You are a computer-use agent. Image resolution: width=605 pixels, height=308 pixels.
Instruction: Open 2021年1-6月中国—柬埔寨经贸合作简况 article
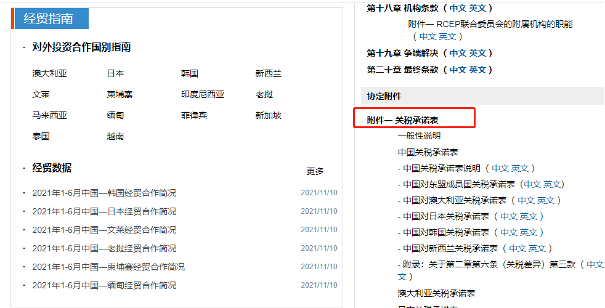(108, 267)
